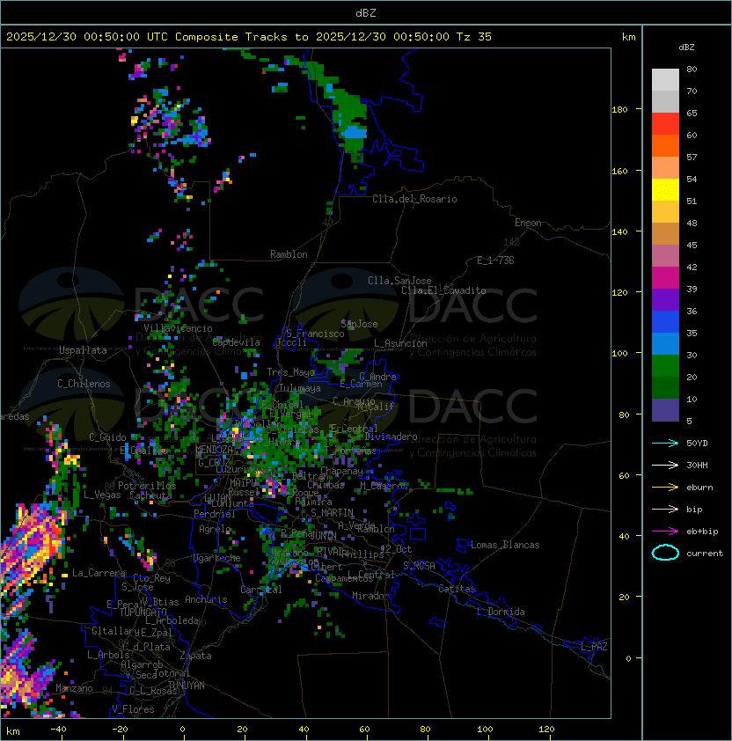Click the Encon place label
This screenshot has width=732, height=741.
tap(528, 223)
